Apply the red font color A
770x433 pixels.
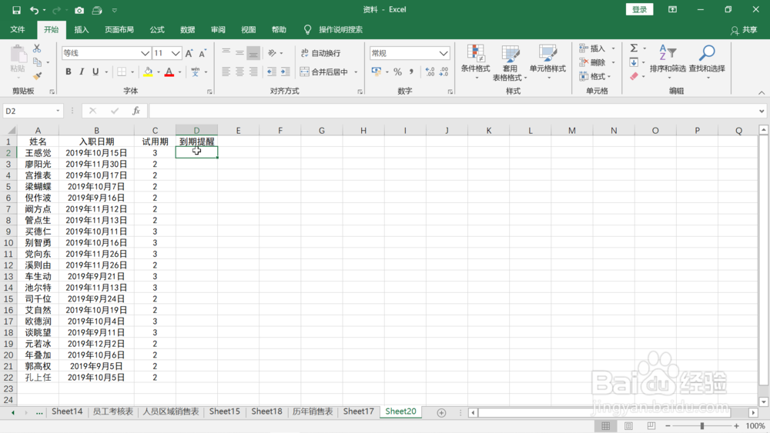click(169, 72)
